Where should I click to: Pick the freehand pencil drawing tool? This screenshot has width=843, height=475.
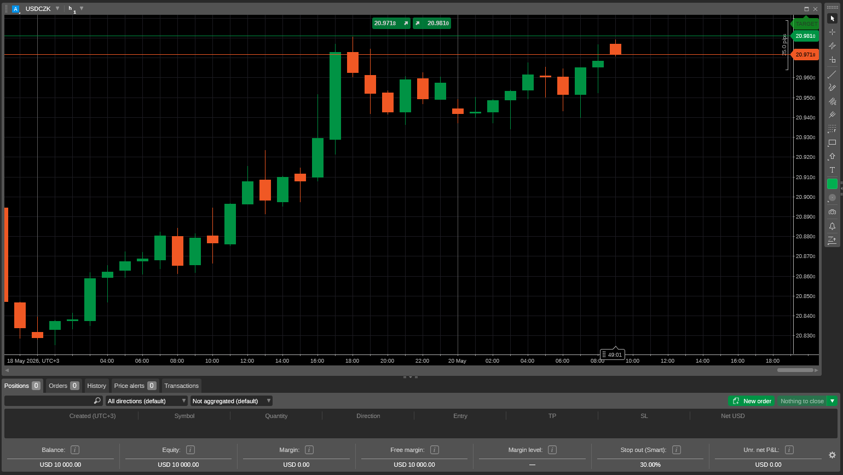tap(832, 88)
